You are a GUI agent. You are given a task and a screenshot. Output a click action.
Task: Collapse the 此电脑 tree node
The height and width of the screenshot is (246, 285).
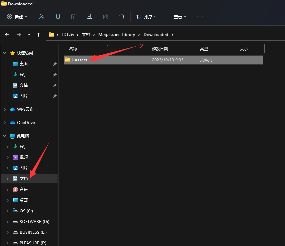5,136
